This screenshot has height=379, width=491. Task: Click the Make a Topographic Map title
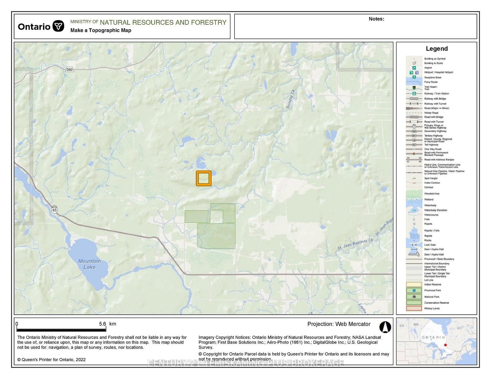pos(101,30)
